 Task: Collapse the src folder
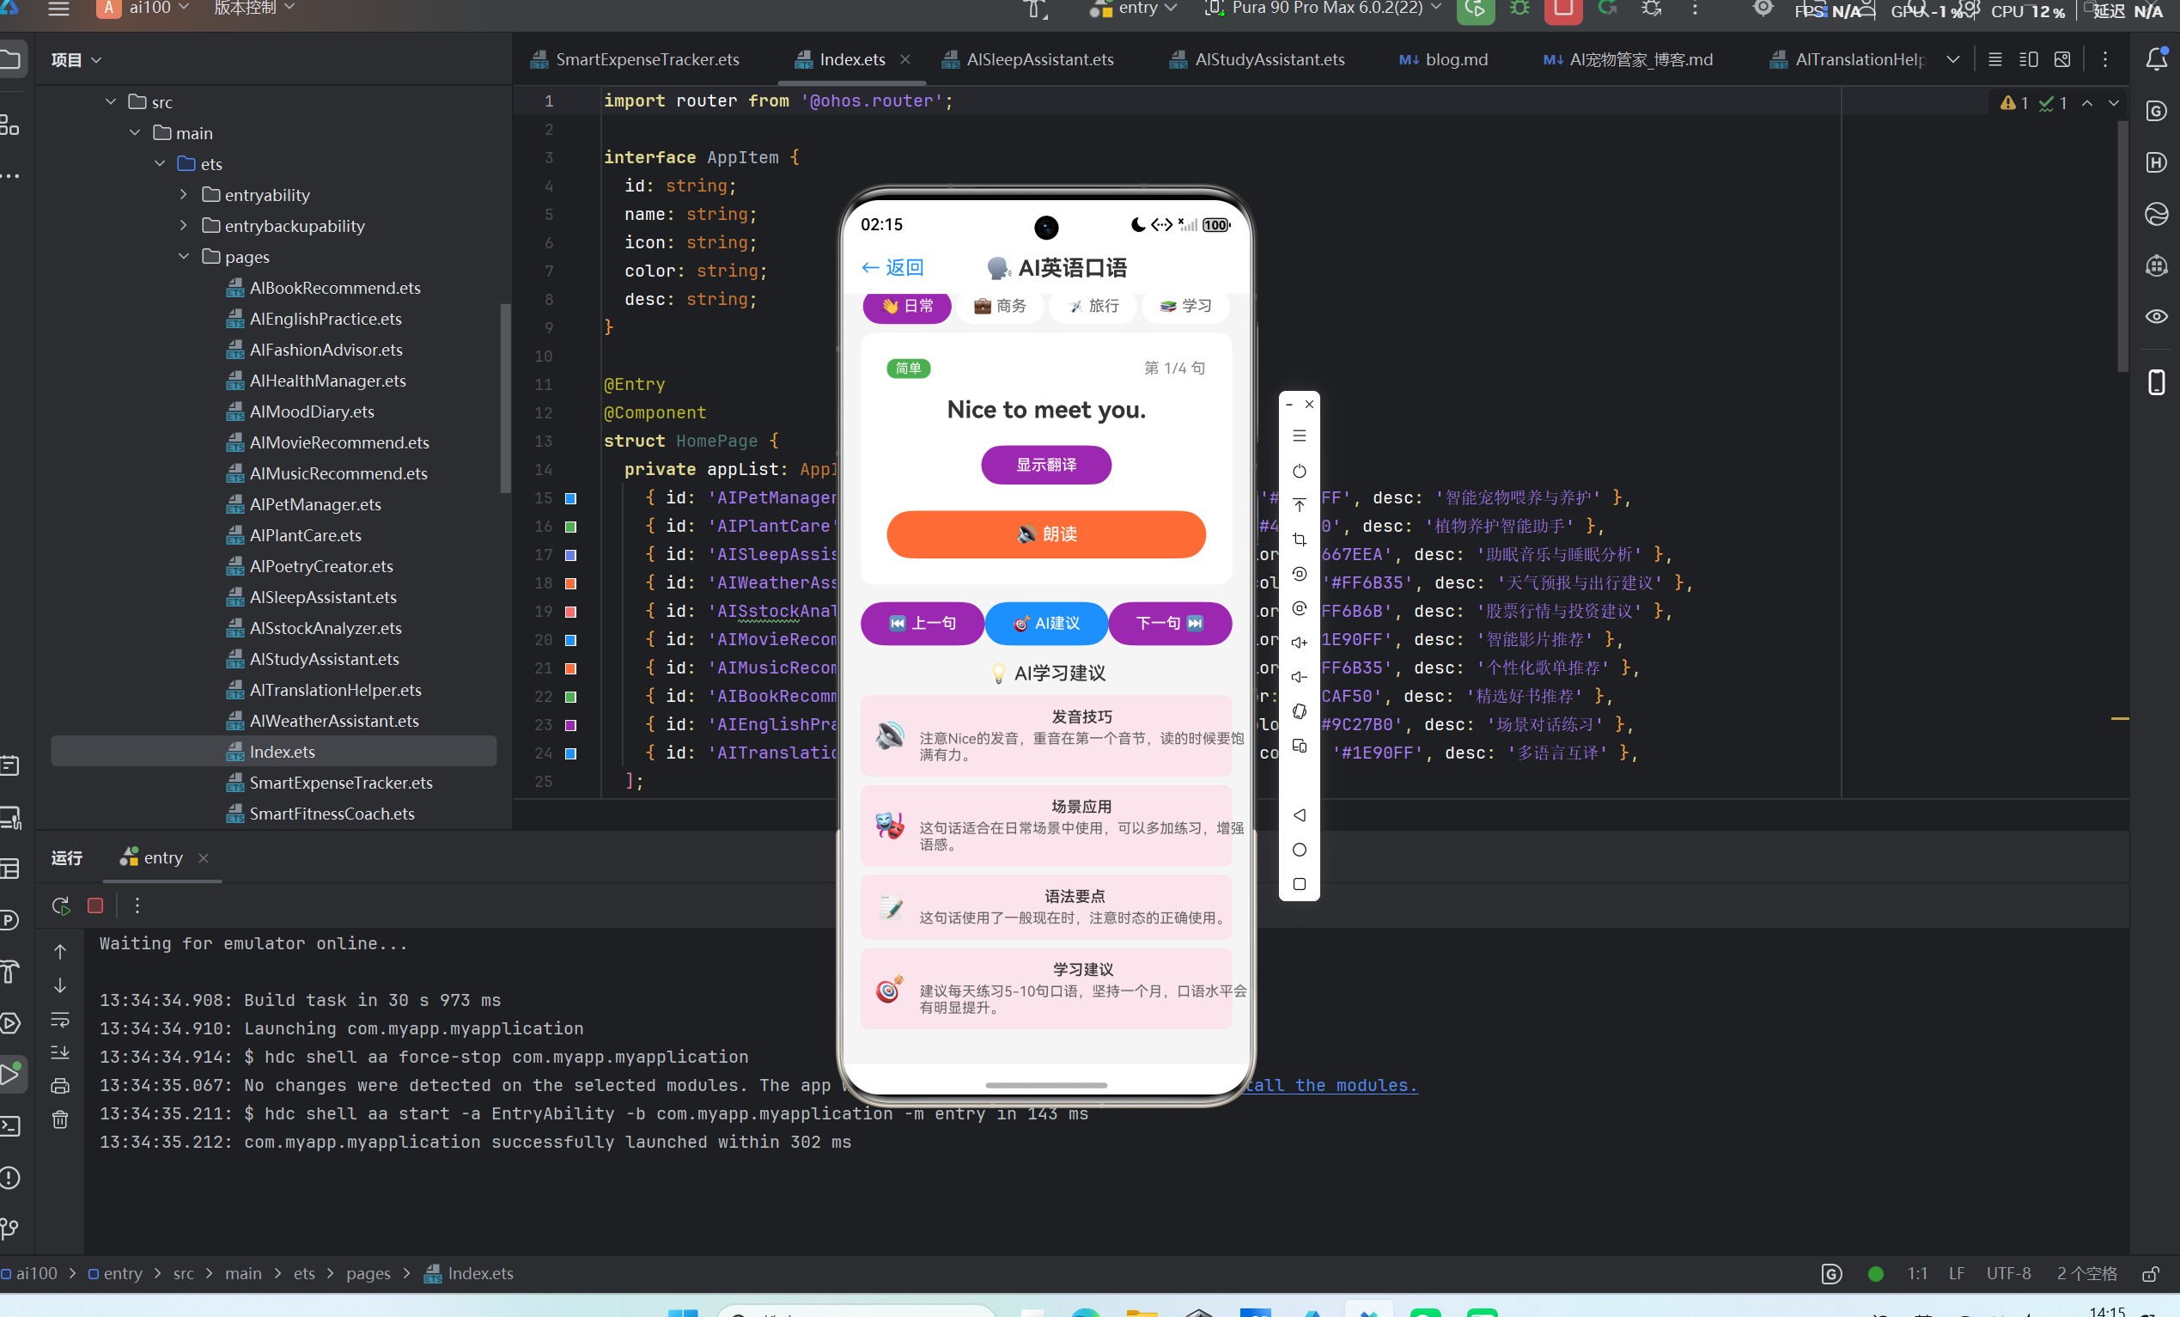coord(111,101)
